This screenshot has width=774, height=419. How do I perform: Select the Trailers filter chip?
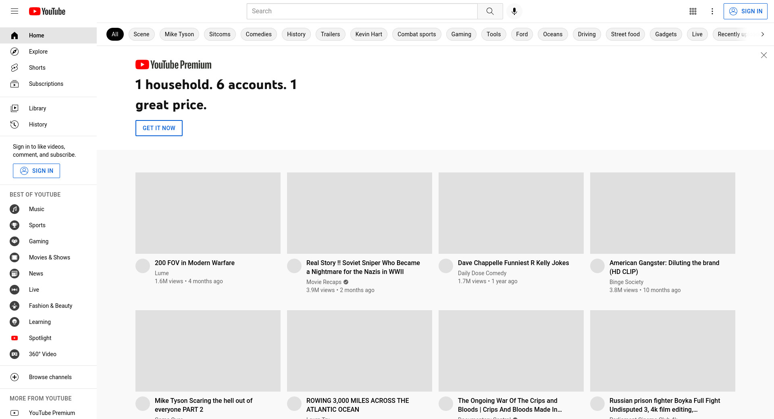tap(331, 34)
